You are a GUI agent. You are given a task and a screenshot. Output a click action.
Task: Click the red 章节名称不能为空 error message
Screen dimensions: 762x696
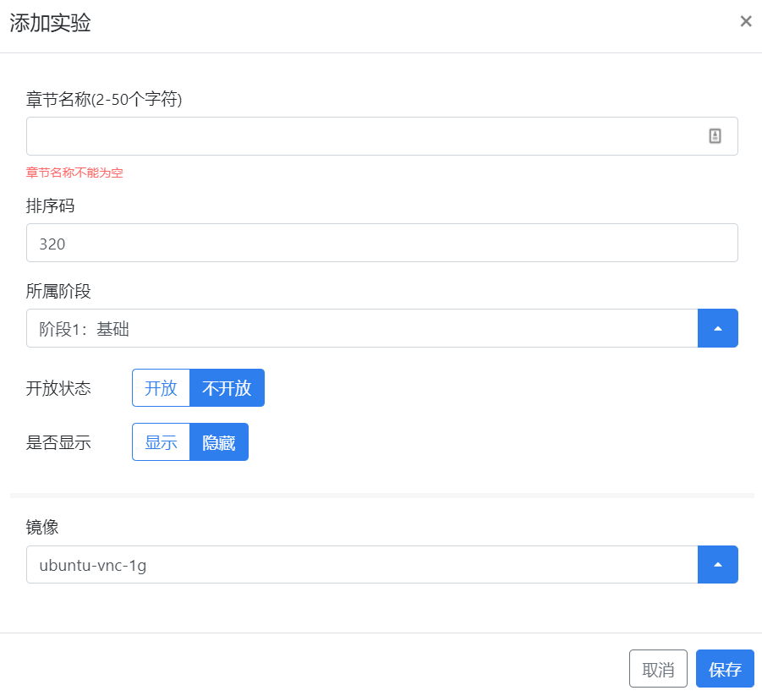[x=75, y=173]
